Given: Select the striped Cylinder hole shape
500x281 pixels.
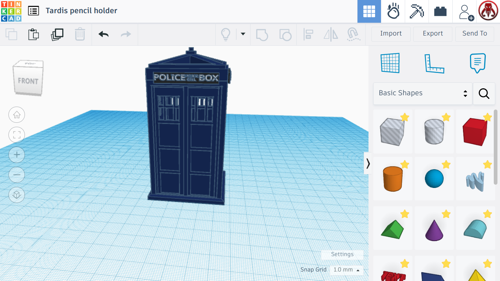Looking at the screenshot, I should coord(434,131).
